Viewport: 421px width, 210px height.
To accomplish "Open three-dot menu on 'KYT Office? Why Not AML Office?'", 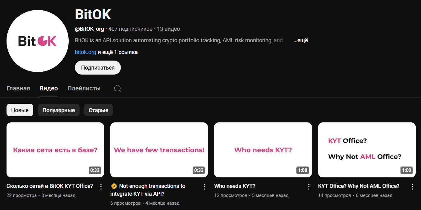I will tap(412, 186).
